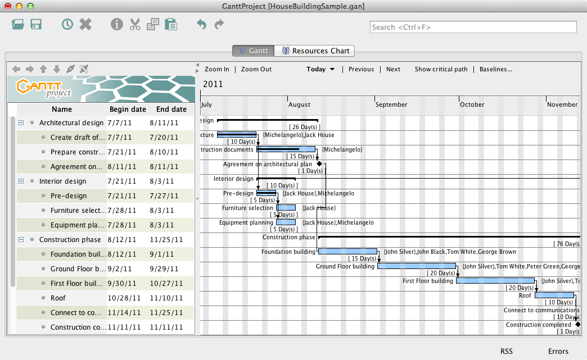
Task: Open a project with the folder icon
Action: pos(18,24)
